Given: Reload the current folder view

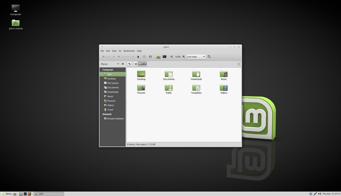Looking at the screenshot, I should 150,56.
